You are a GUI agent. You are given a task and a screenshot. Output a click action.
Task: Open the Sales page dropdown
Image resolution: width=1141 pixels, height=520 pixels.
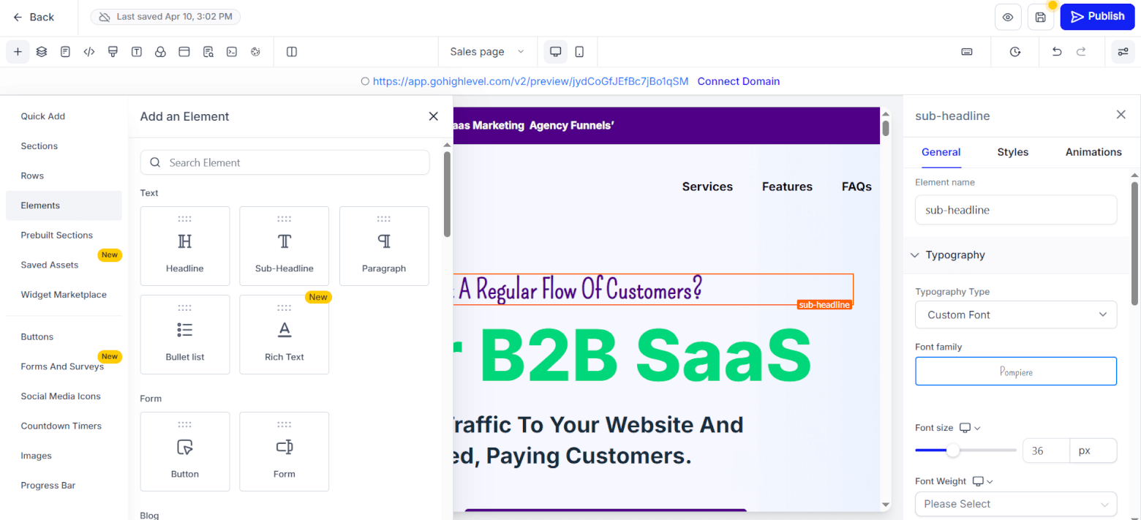(486, 51)
